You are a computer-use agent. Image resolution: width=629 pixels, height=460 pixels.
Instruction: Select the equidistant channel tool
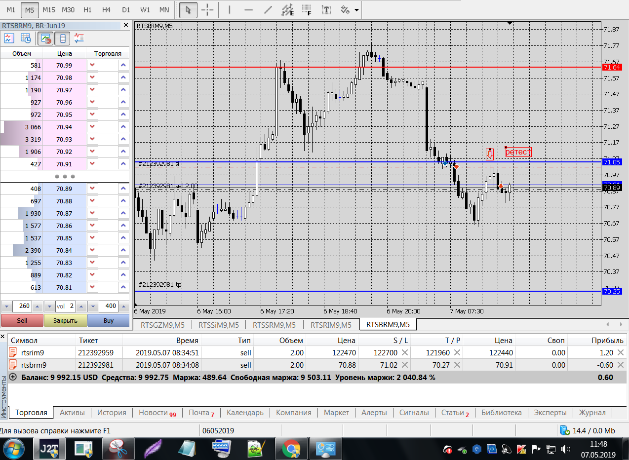287,9
